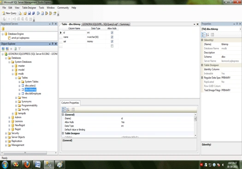
Task: Expand the tempdb database node
Action: coord(13,114)
